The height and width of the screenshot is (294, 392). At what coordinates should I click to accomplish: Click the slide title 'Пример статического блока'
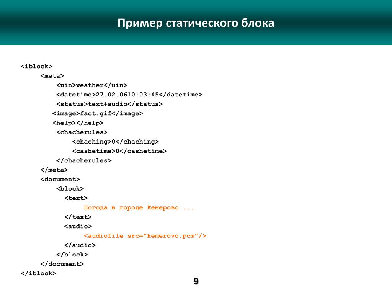pos(196,23)
